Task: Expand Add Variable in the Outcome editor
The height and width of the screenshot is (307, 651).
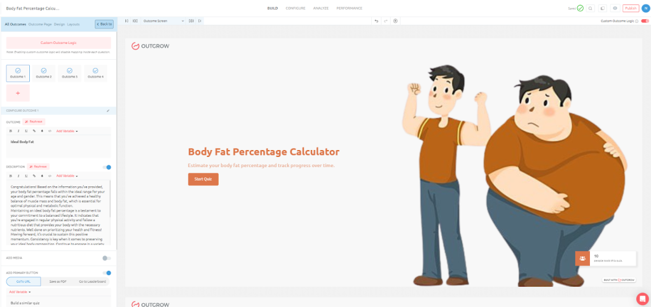Action: pyautogui.click(x=67, y=131)
